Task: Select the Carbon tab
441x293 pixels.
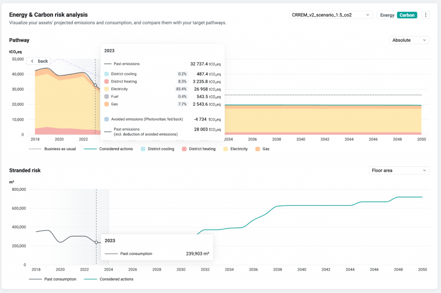Action: (x=407, y=15)
